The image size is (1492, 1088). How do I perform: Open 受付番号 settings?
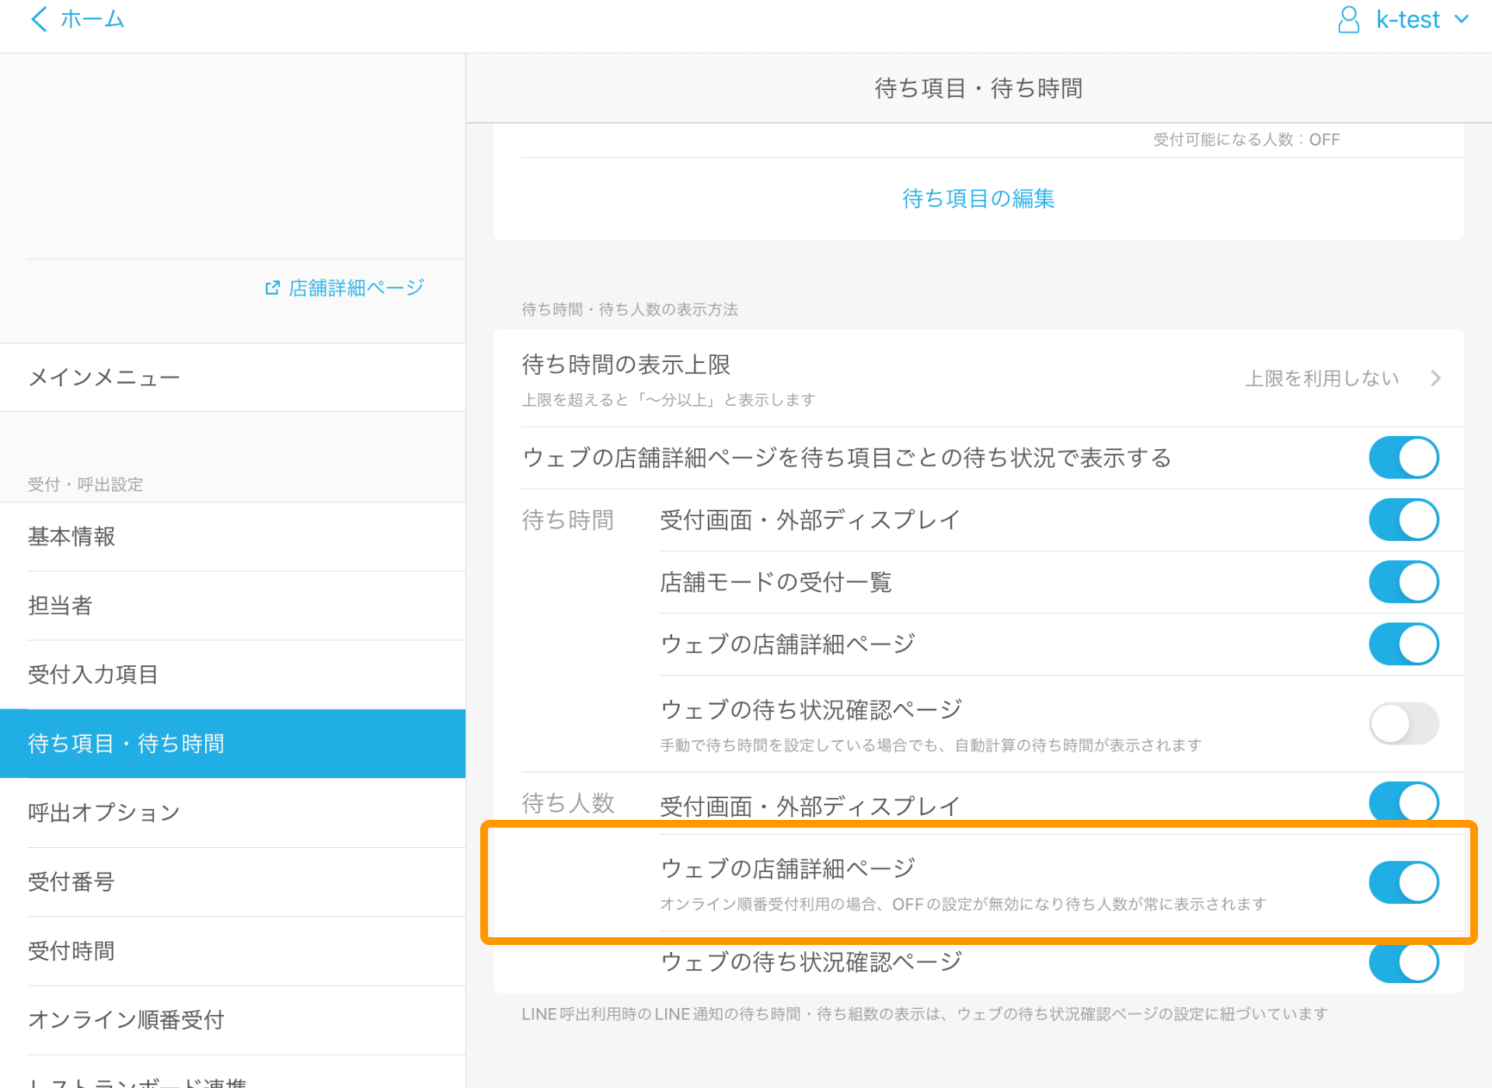pos(233,882)
